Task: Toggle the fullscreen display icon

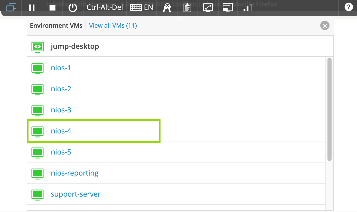Action: pos(228,8)
